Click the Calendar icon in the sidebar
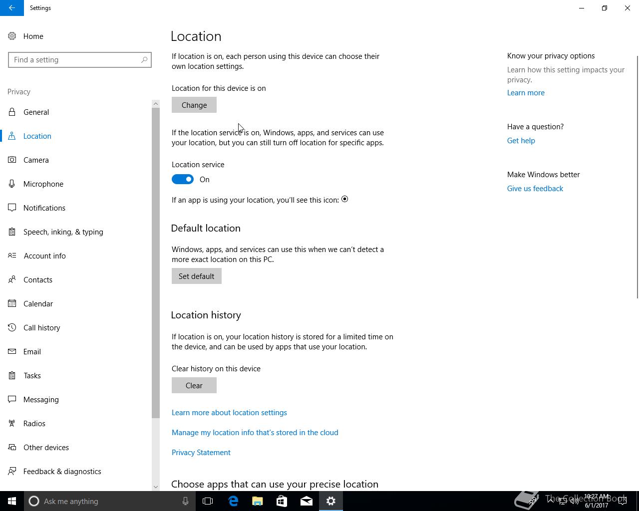This screenshot has width=639, height=511. 12,304
